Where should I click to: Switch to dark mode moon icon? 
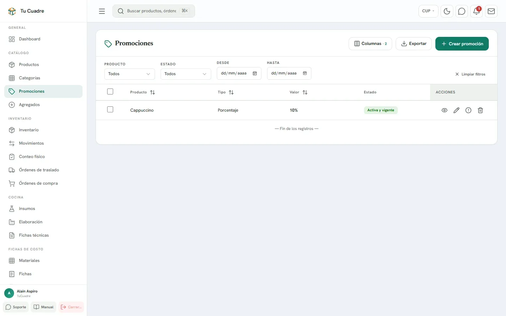tap(447, 11)
